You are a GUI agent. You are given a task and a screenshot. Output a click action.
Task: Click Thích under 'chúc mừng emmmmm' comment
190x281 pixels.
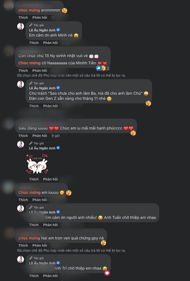(x=23, y=17)
